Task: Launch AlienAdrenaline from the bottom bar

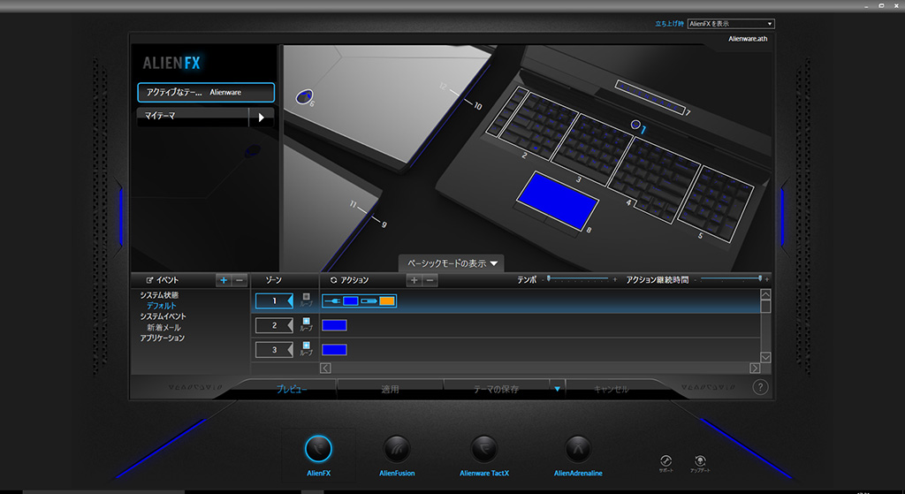Action: pos(577,449)
